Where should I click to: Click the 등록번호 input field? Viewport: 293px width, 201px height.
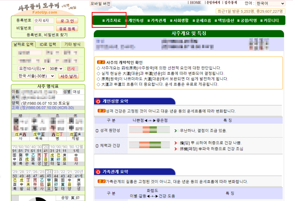[x=43, y=21]
